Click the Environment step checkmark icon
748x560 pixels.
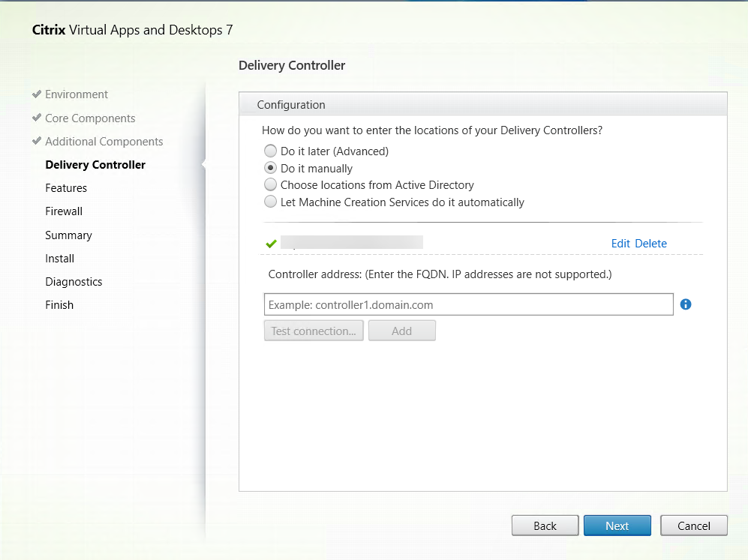click(x=37, y=94)
